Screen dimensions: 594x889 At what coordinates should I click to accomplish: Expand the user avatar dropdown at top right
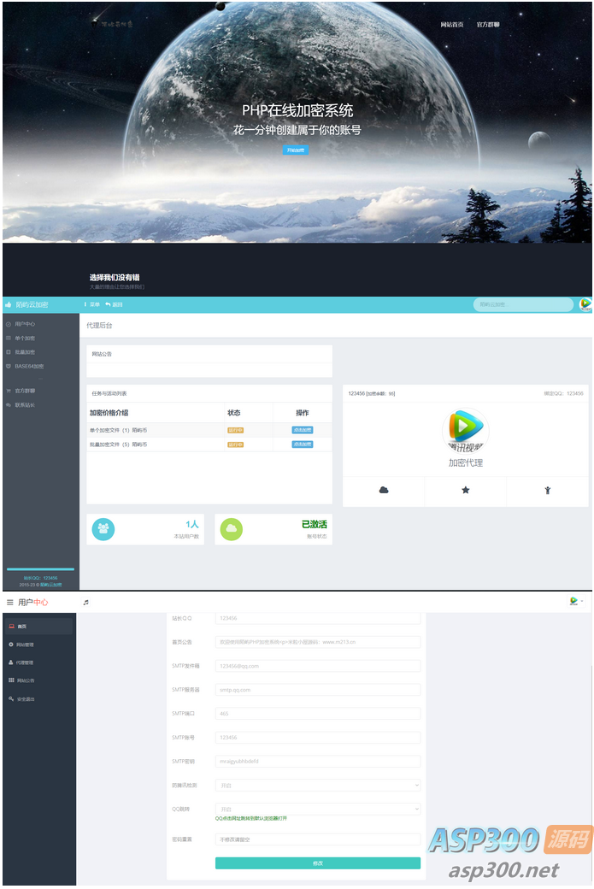578,602
